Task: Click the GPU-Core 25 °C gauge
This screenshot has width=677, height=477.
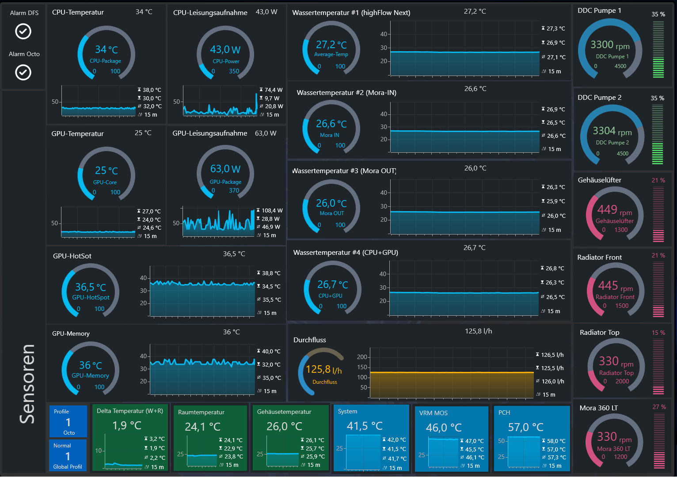Action: click(x=106, y=174)
